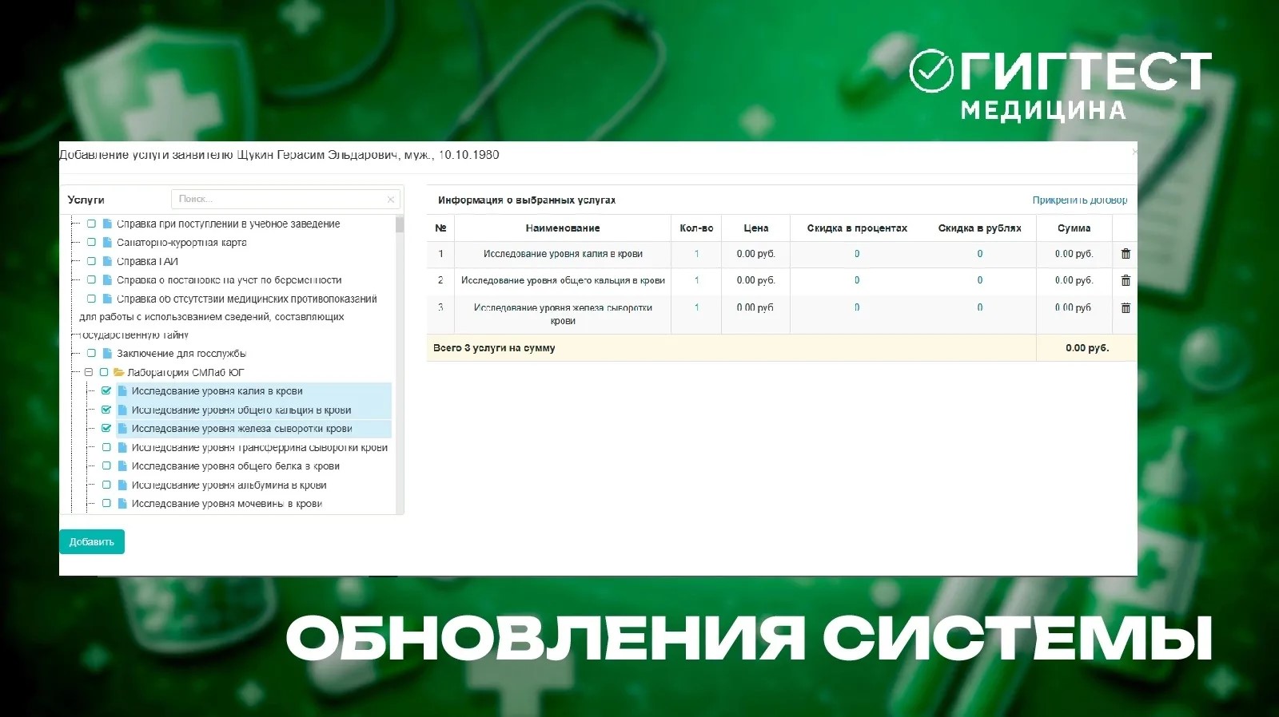Edit quantity for 'железа сыворотки крови' row
1279x717 pixels.
click(x=696, y=307)
